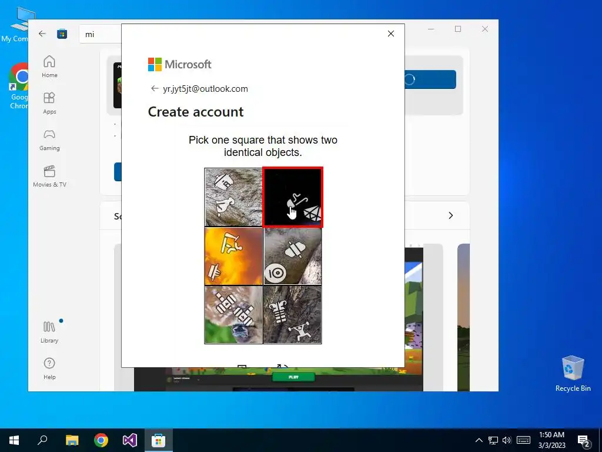Viewport: 602px width, 452px height.
Task: Open the notification center with 2 alerts
Action: tap(584, 441)
